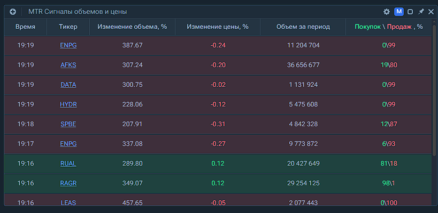The image size is (438, 213).
Task: Click the Изменение цены, % column header
Action: 218,27
